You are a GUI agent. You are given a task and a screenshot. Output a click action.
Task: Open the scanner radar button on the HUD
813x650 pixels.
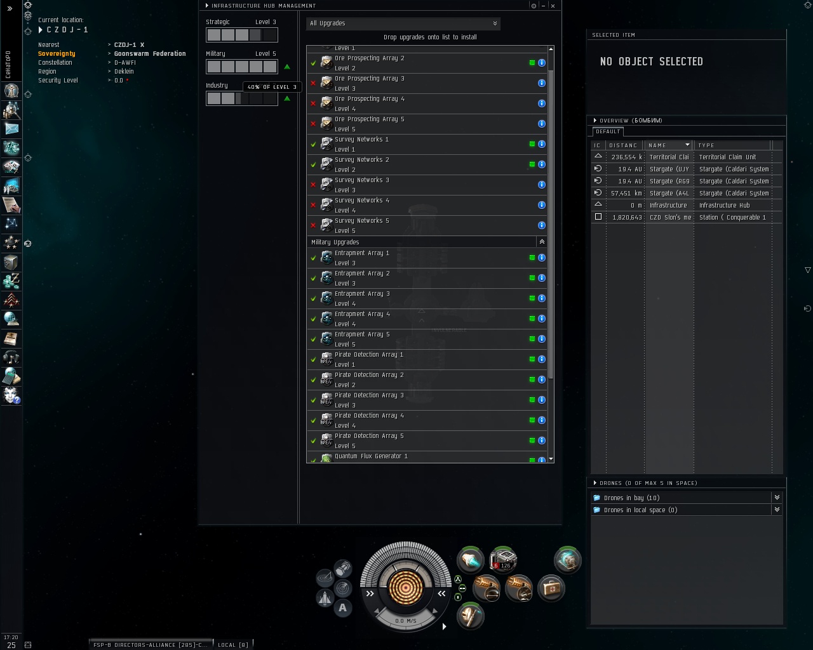(343, 588)
